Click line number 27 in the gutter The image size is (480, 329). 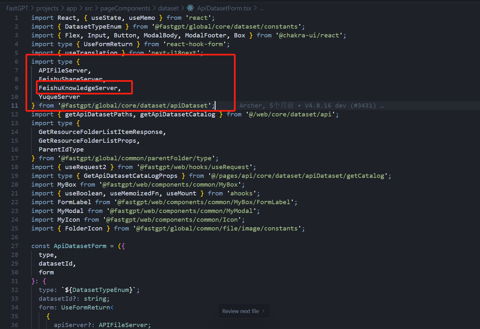pyautogui.click(x=15, y=246)
